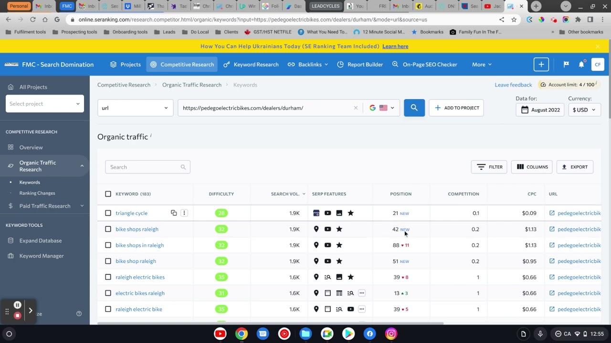
Task: Open the Select project dropdown
Action: tap(45, 104)
